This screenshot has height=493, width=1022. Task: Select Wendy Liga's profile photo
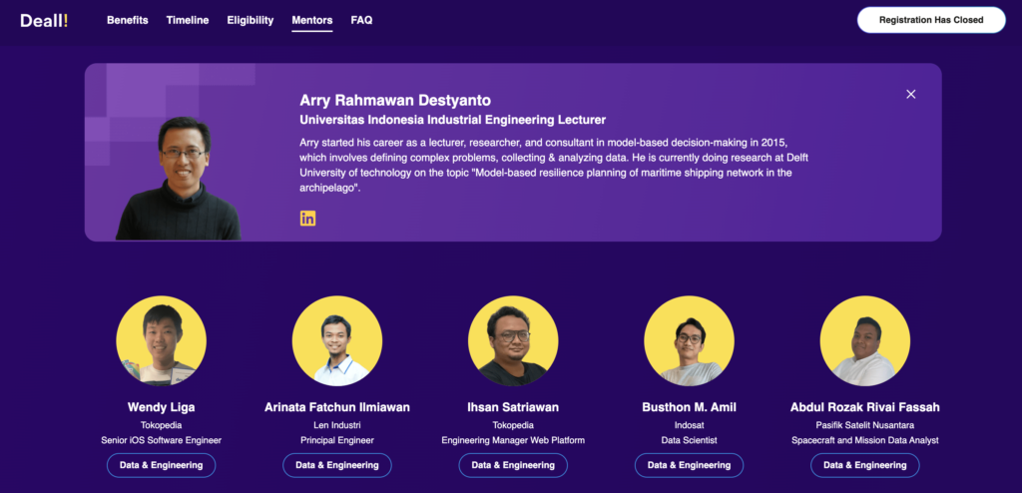pos(161,341)
